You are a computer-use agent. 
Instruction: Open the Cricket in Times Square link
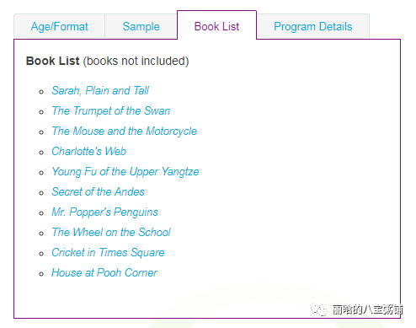point(108,253)
